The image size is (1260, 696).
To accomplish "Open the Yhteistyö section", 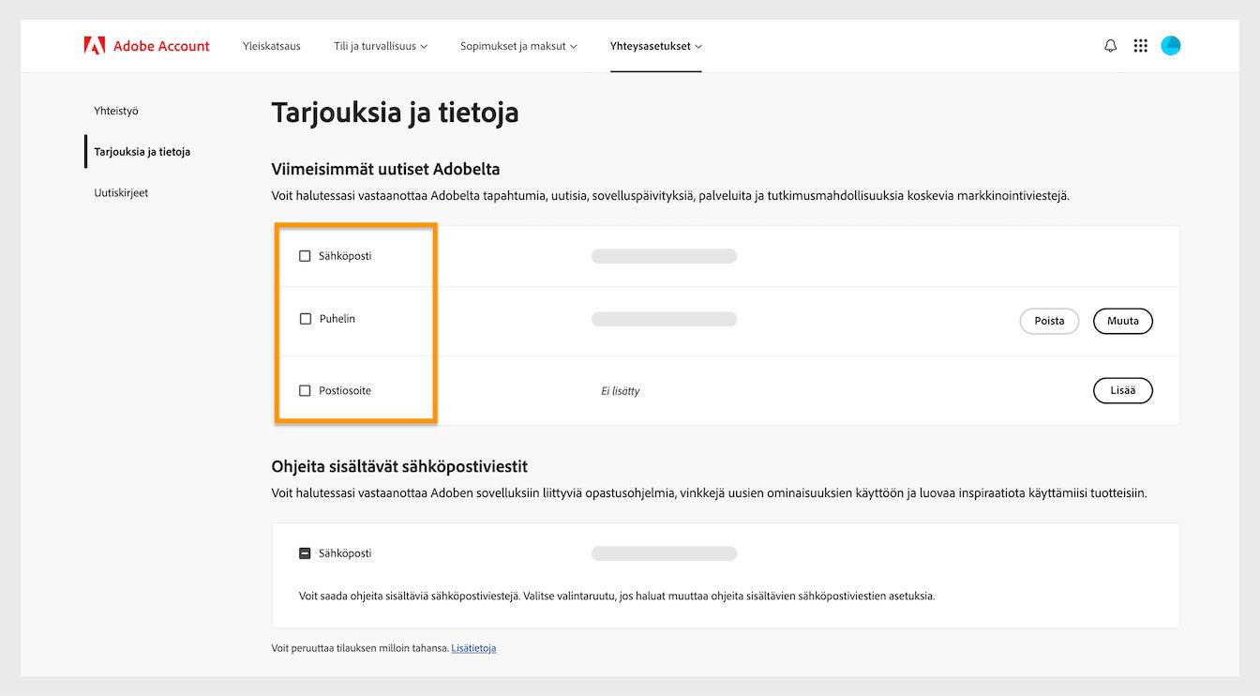I will pyautogui.click(x=115, y=110).
